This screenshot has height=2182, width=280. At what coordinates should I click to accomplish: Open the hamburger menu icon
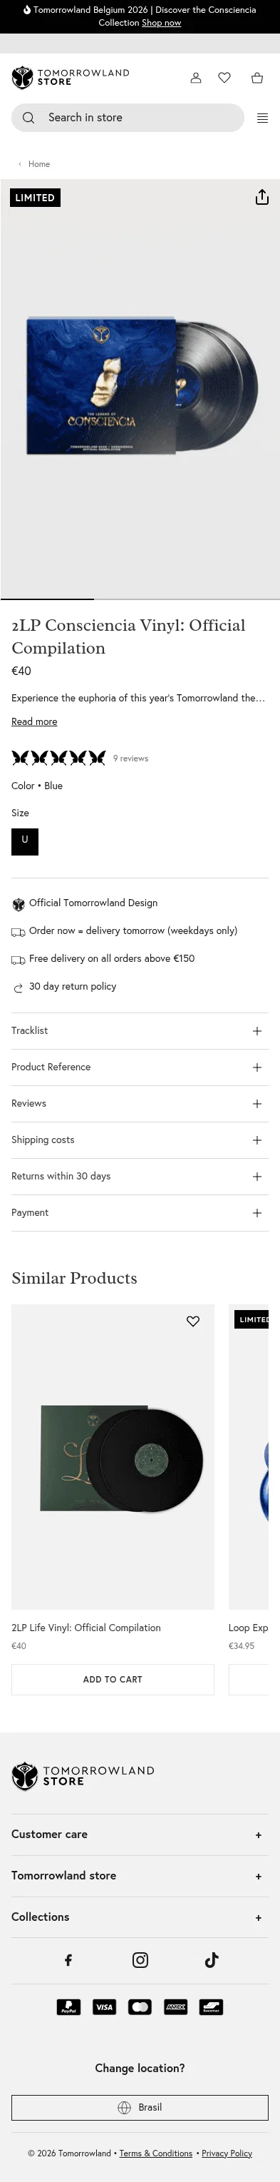pyautogui.click(x=262, y=118)
